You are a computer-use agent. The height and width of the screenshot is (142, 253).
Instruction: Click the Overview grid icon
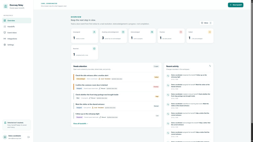tap(5, 20)
